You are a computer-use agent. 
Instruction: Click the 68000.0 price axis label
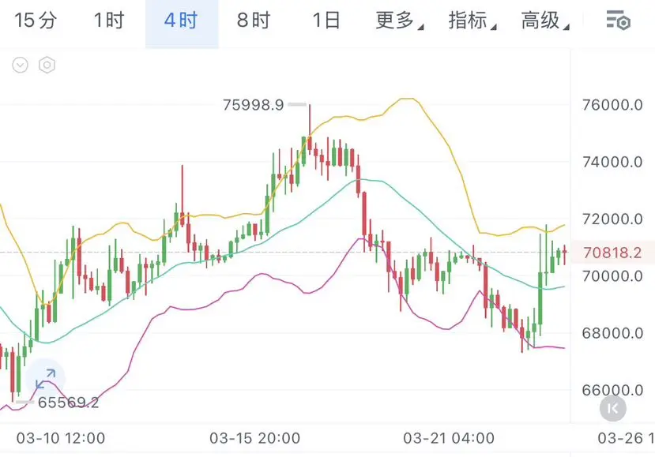(612, 333)
